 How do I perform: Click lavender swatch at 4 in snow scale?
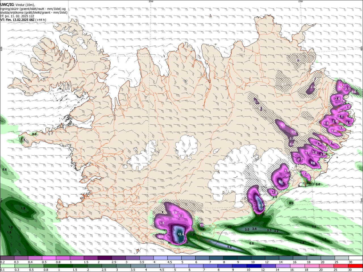(x=160, y=258)
